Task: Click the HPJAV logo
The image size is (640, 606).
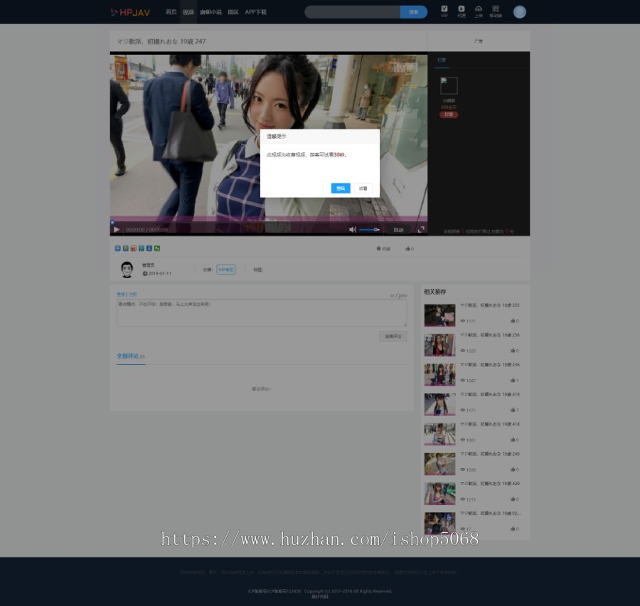Action: tap(130, 12)
